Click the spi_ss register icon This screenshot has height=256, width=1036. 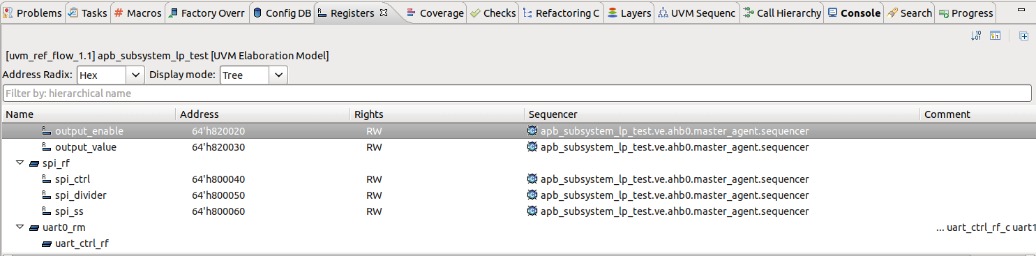pos(47,211)
